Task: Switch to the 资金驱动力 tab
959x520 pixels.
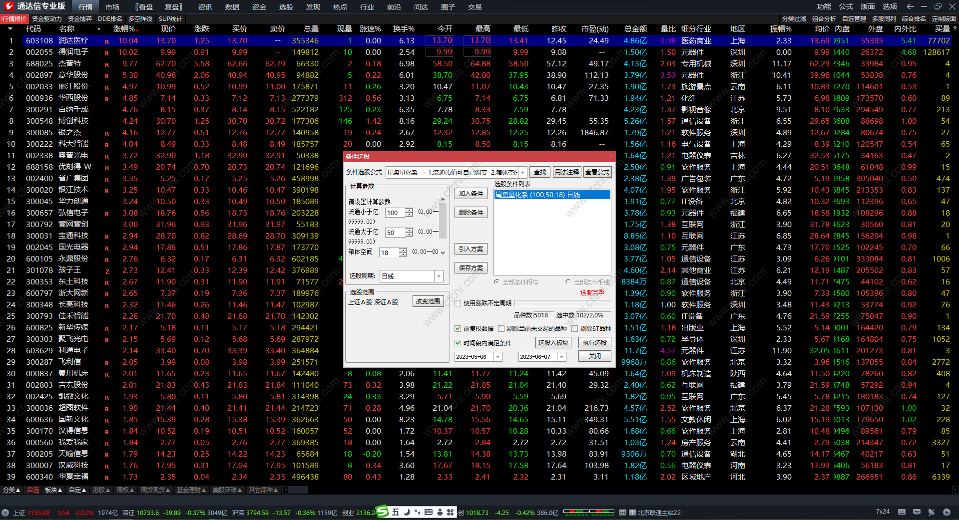Action: [x=47, y=19]
